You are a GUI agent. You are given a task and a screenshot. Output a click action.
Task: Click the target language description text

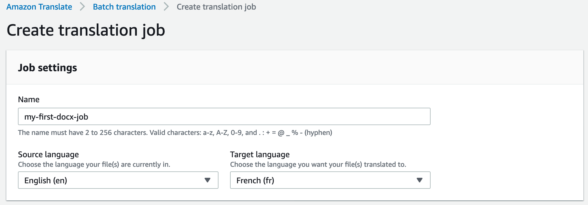pyautogui.click(x=318, y=164)
